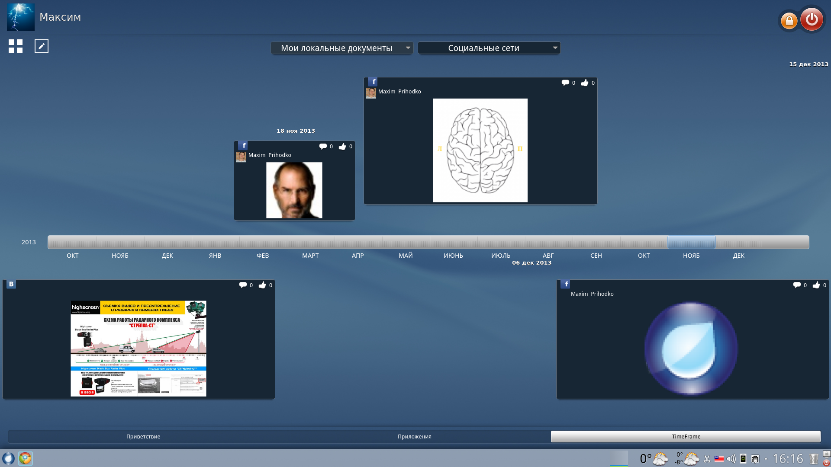Expand Социальные сети dropdown

point(555,48)
